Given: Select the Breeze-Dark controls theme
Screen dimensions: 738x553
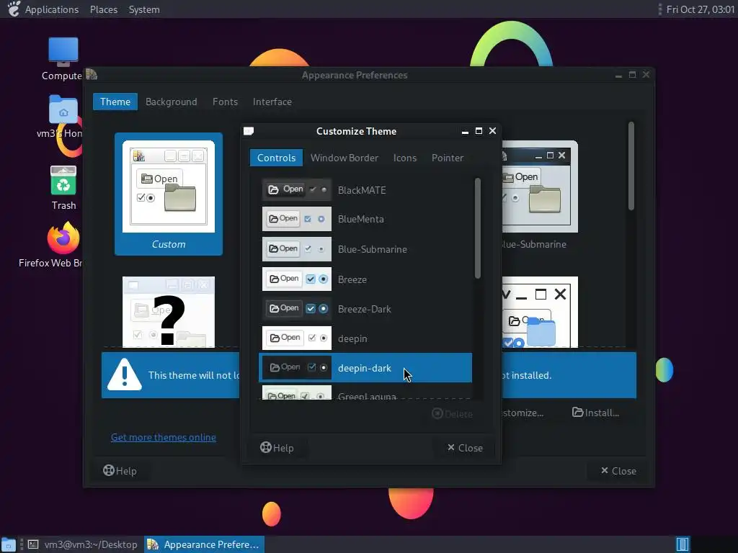Looking at the screenshot, I should pyautogui.click(x=365, y=308).
